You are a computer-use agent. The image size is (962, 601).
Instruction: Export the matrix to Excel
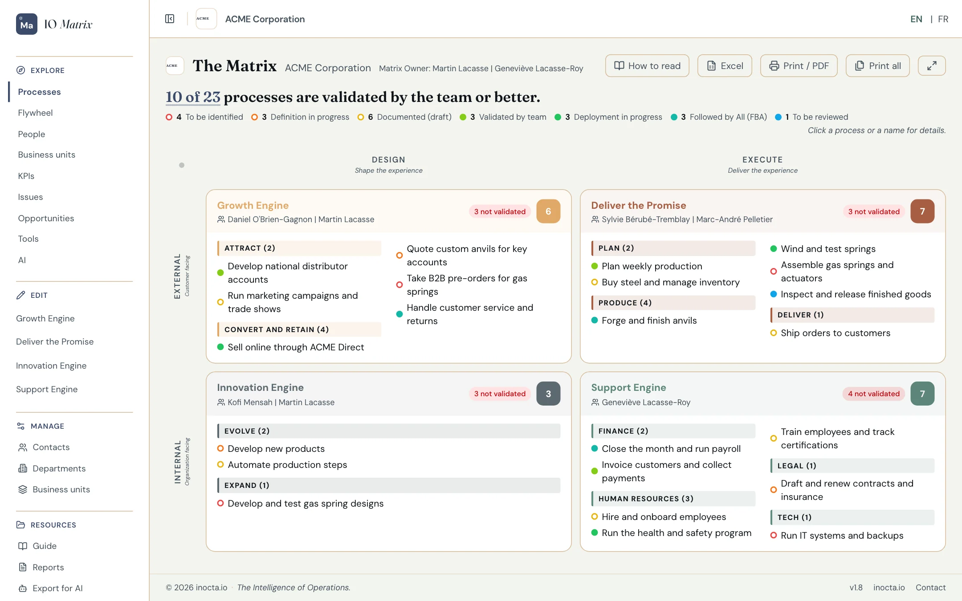[725, 66]
